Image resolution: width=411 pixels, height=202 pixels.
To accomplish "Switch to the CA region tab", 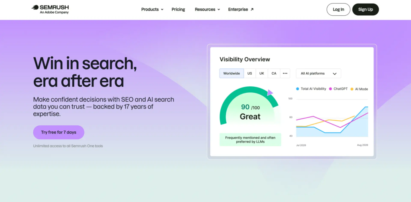I will pyautogui.click(x=274, y=73).
